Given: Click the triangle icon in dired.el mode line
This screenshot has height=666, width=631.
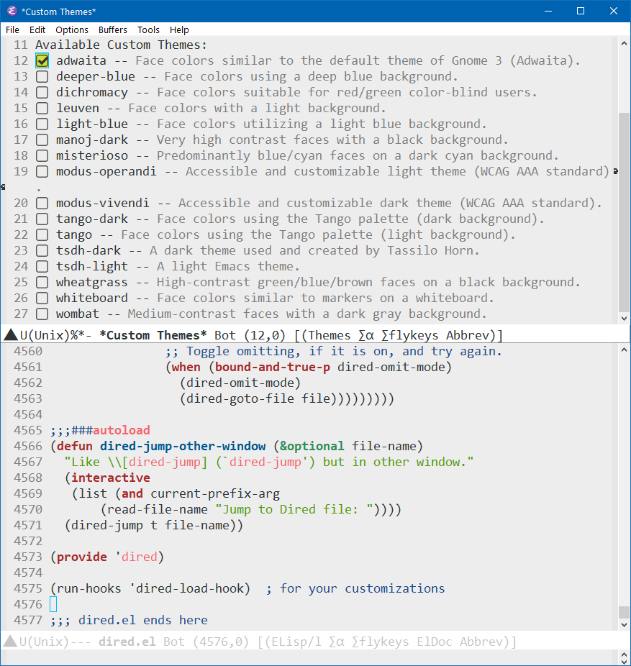Looking at the screenshot, I should (x=10, y=642).
